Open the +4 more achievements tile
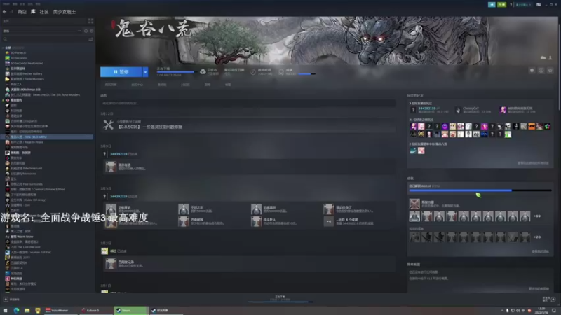 (x=329, y=221)
